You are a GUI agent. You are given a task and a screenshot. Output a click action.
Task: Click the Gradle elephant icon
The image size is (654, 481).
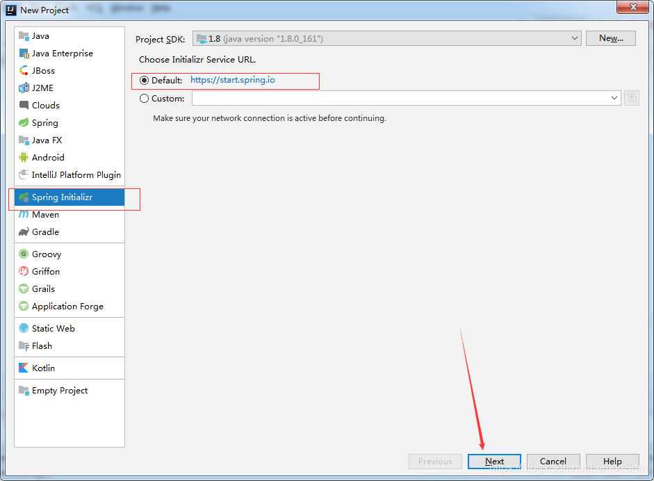pos(24,232)
